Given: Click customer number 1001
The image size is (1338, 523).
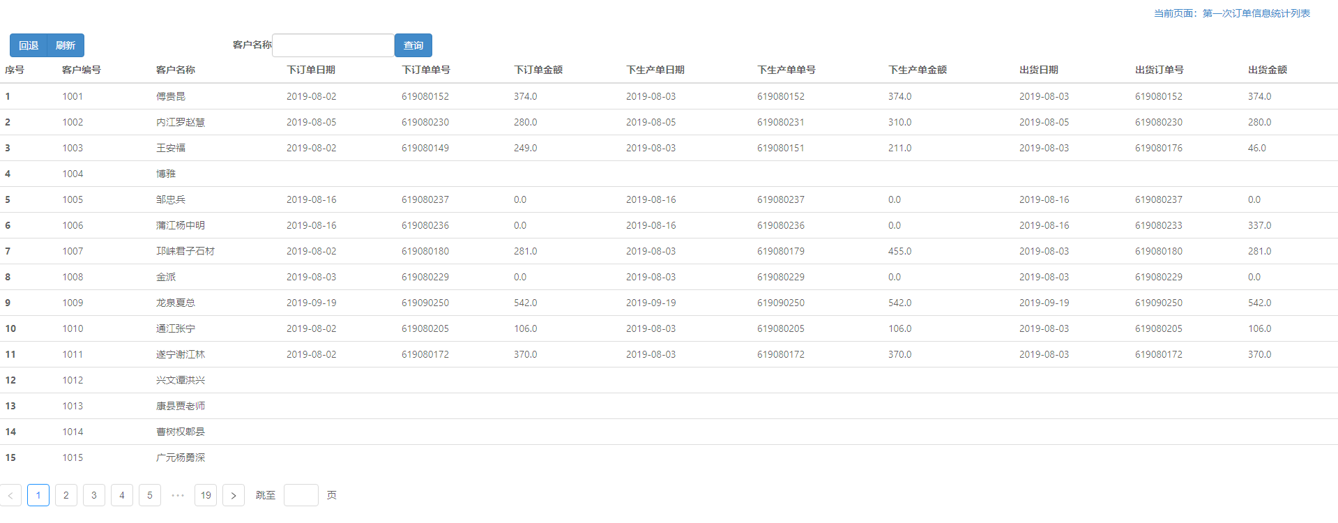Looking at the screenshot, I should tap(73, 96).
